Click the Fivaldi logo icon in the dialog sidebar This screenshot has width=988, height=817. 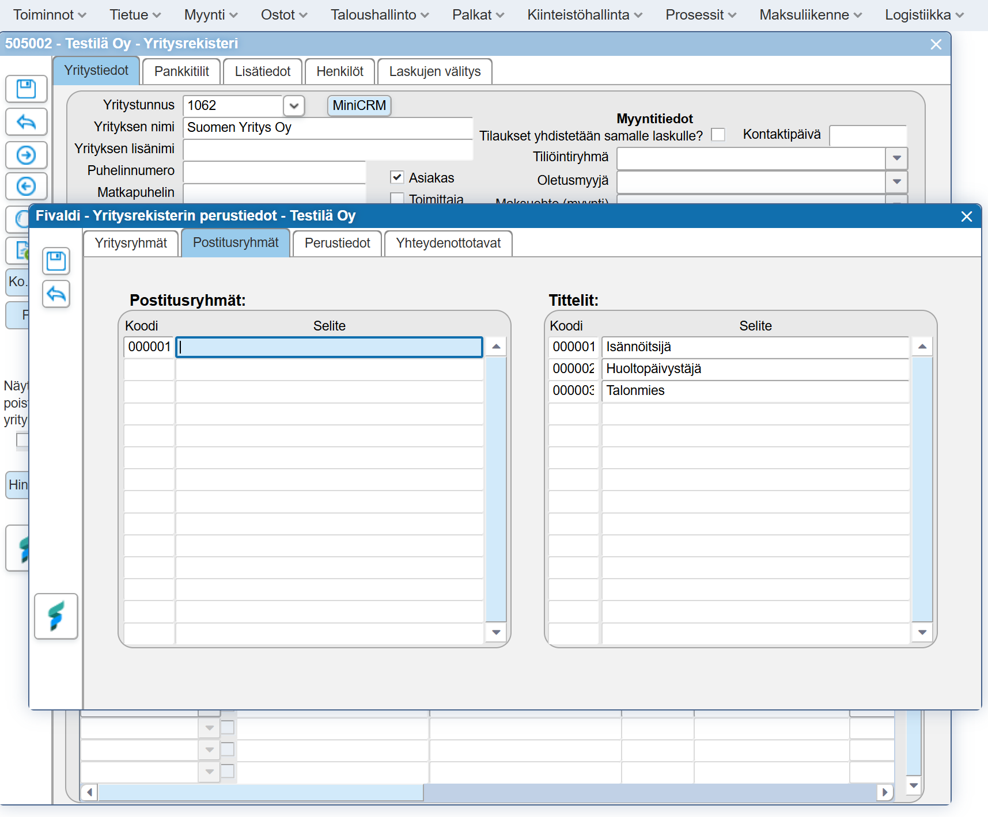pyautogui.click(x=56, y=616)
